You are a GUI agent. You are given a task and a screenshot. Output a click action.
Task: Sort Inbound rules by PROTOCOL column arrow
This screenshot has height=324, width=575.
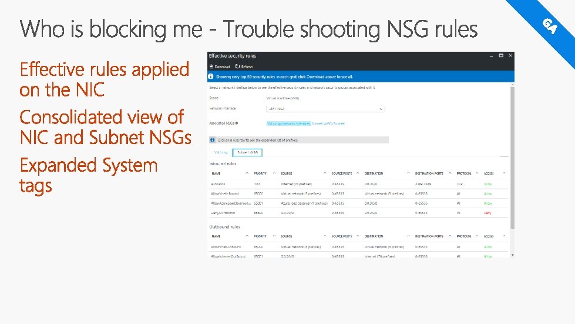[477, 173]
